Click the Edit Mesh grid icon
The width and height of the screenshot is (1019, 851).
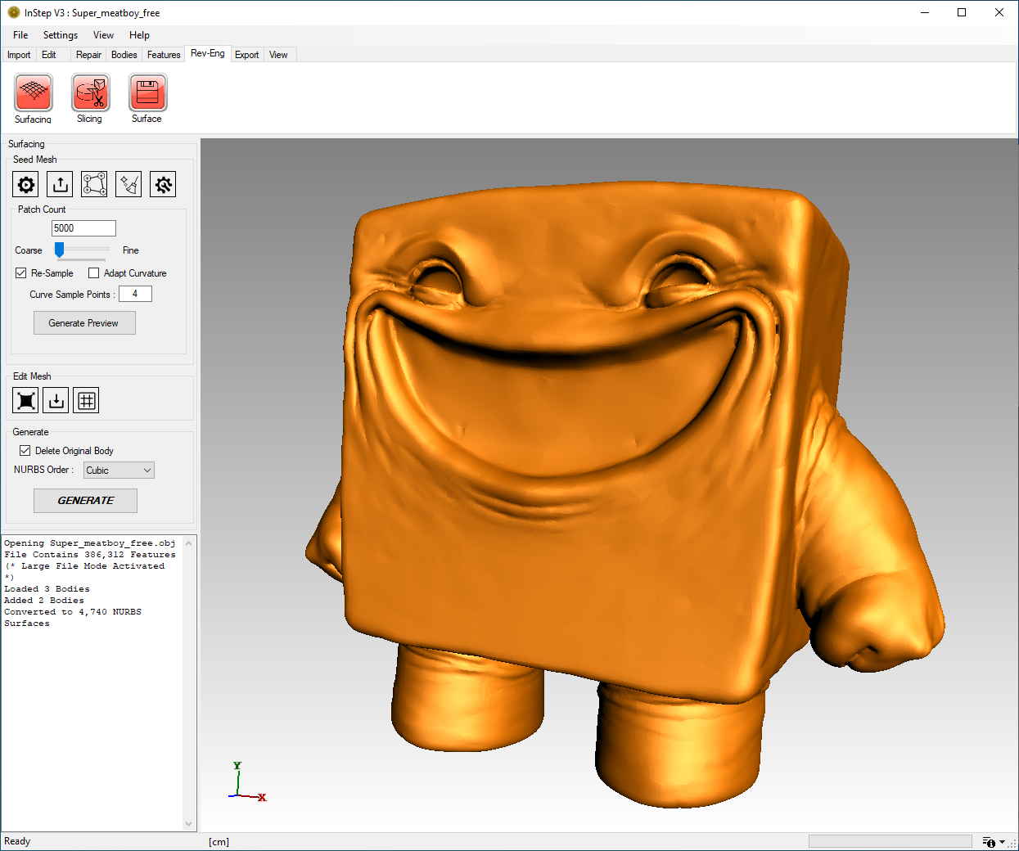(x=86, y=401)
